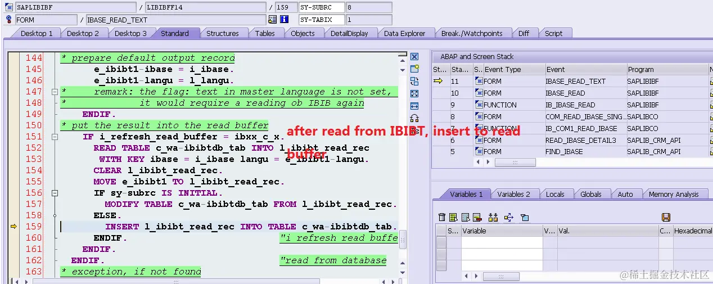
Task: Close the tool with the X icon
Action: pos(414,57)
